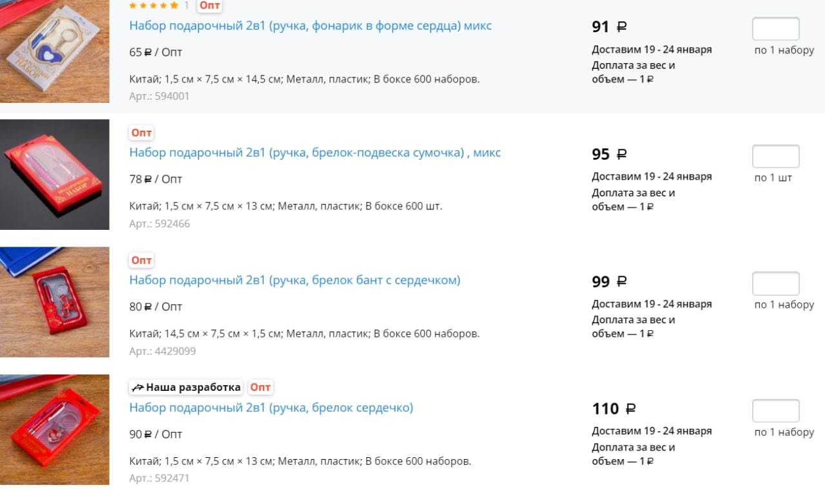Image resolution: width=825 pixels, height=490 pixels.
Task: Select wholesale price 65 ₽ / Опт
Action: 155,52
